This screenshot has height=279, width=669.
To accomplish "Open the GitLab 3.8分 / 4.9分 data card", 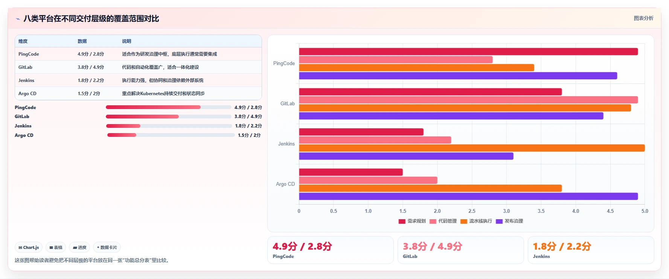I will pos(460,250).
